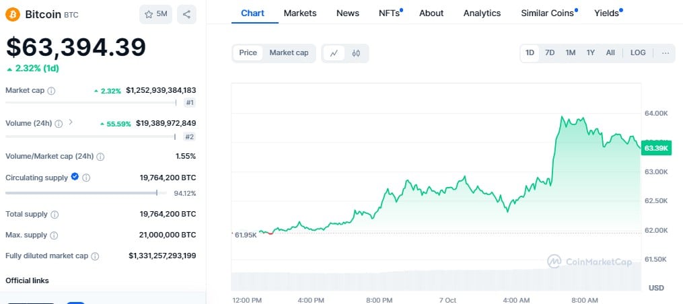Click the $19,389,972,849 volume value

pyautogui.click(x=166, y=123)
